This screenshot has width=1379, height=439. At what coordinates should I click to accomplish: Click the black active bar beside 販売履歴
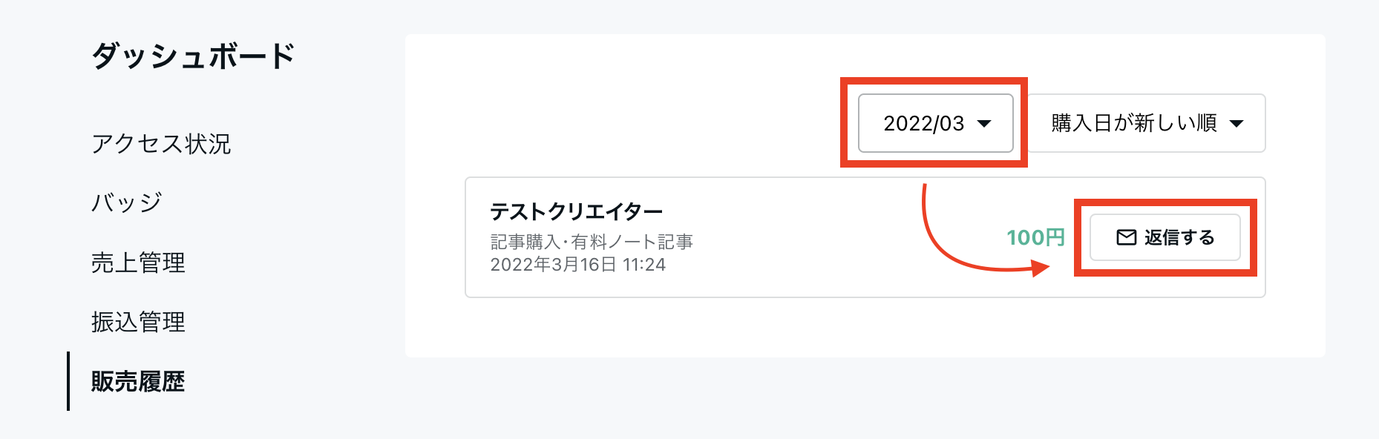point(68,381)
